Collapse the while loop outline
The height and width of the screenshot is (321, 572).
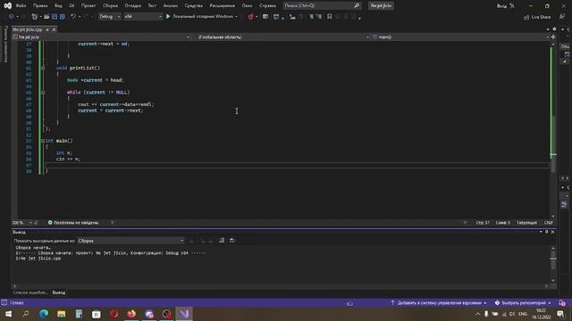pos(43,93)
